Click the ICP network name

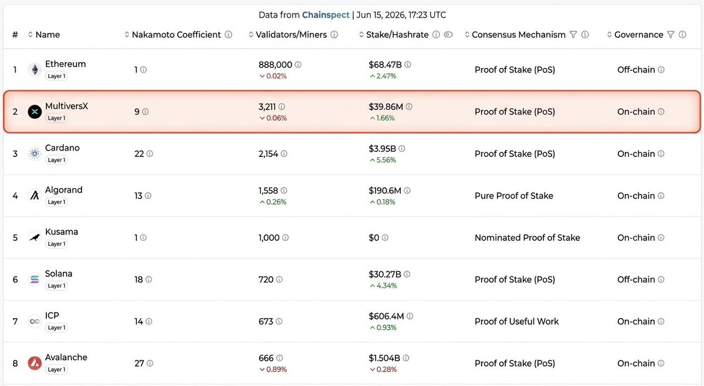(52, 316)
